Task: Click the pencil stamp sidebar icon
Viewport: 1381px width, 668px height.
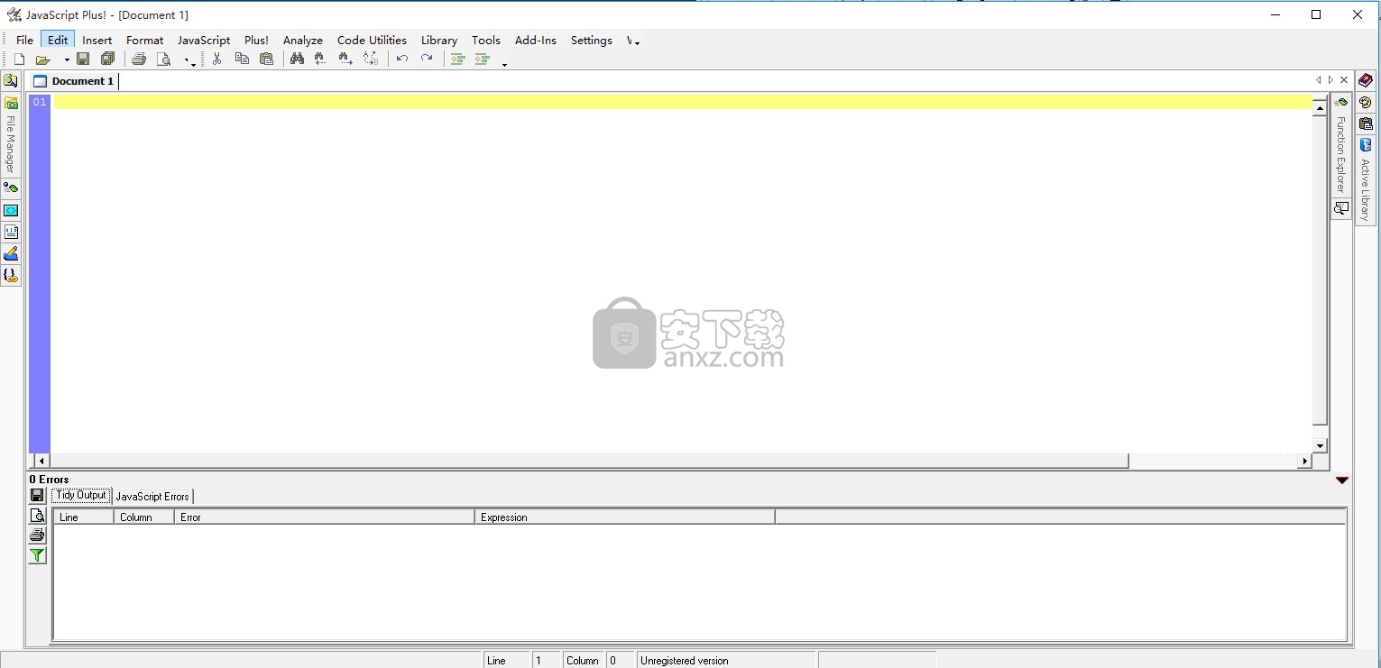Action: coord(11,254)
